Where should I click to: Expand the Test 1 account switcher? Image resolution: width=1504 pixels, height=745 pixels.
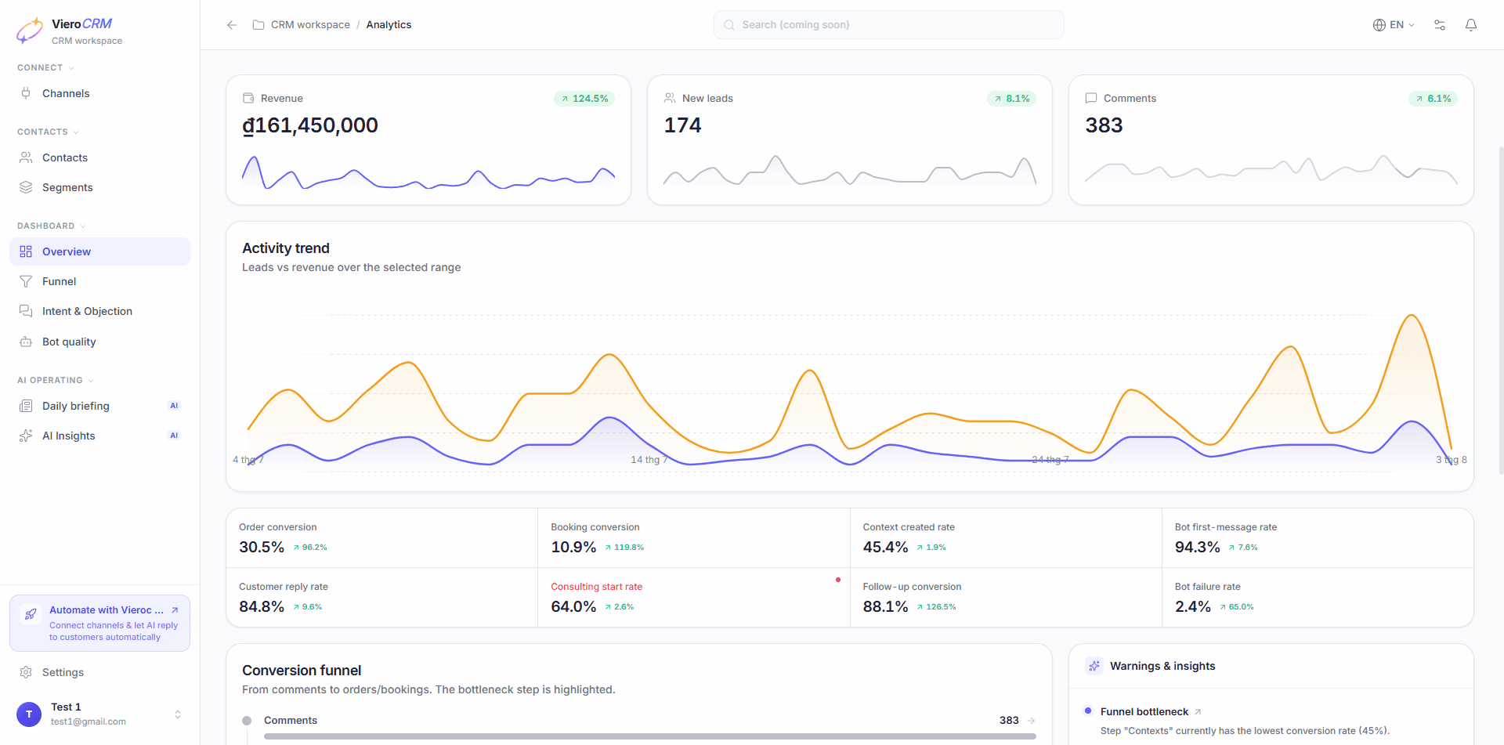tap(178, 714)
